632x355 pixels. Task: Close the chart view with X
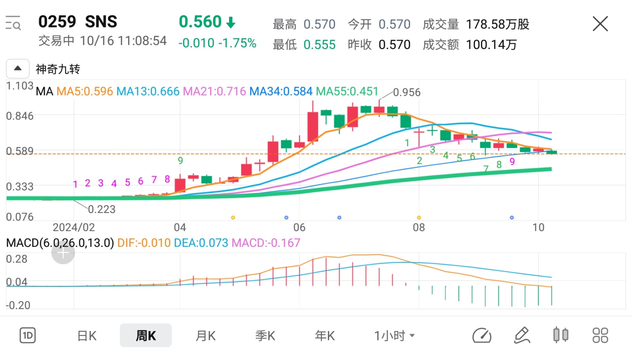pyautogui.click(x=600, y=24)
